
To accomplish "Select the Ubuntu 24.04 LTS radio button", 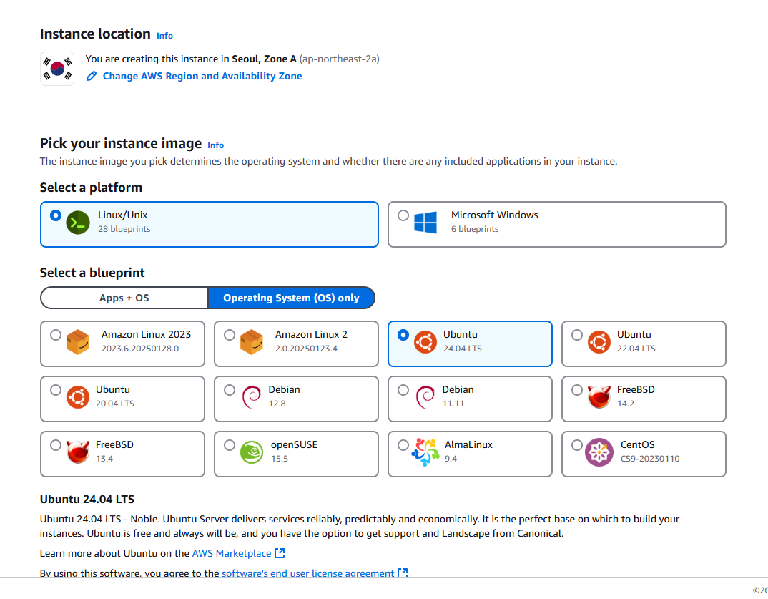I will point(403,335).
